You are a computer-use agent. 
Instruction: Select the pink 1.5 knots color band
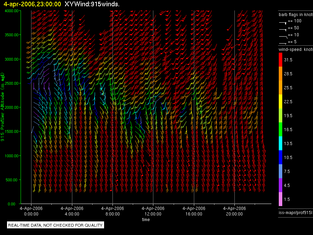tap(281, 199)
